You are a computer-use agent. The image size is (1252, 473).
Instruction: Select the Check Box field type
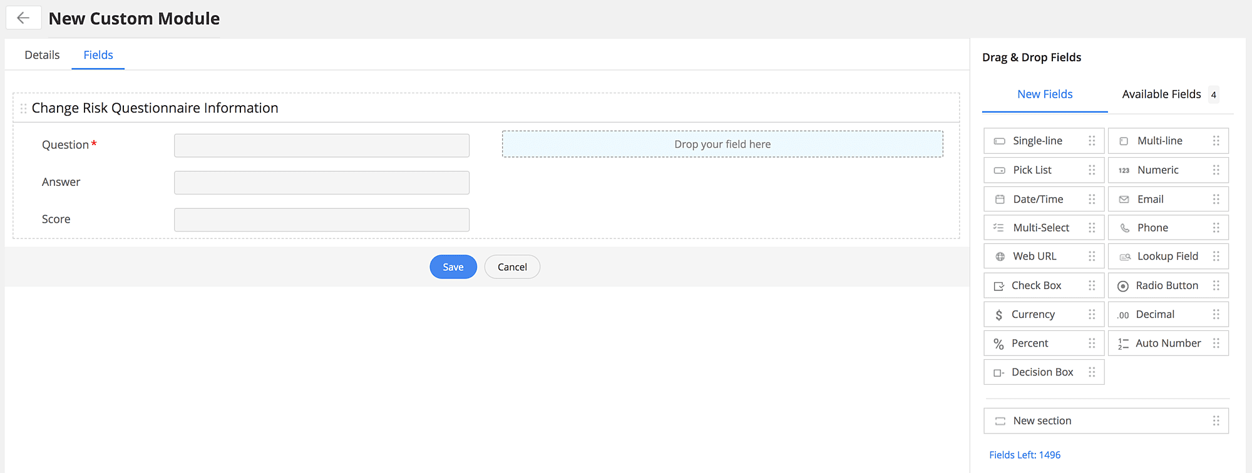(1036, 285)
